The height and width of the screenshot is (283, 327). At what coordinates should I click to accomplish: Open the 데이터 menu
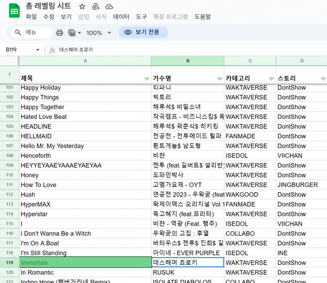[x=121, y=17]
